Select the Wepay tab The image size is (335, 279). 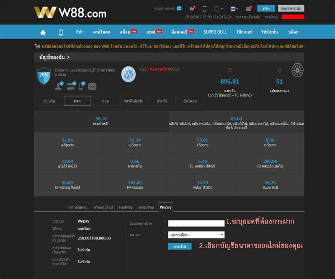pyautogui.click(x=165, y=207)
